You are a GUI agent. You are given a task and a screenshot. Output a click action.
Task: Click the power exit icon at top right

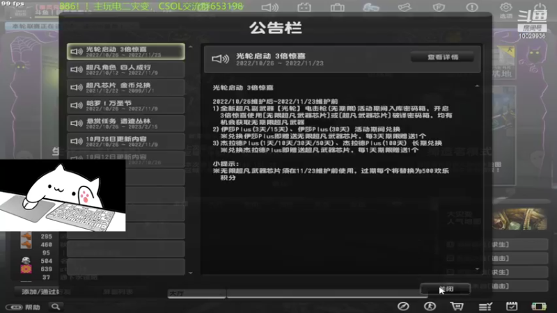point(540,7)
